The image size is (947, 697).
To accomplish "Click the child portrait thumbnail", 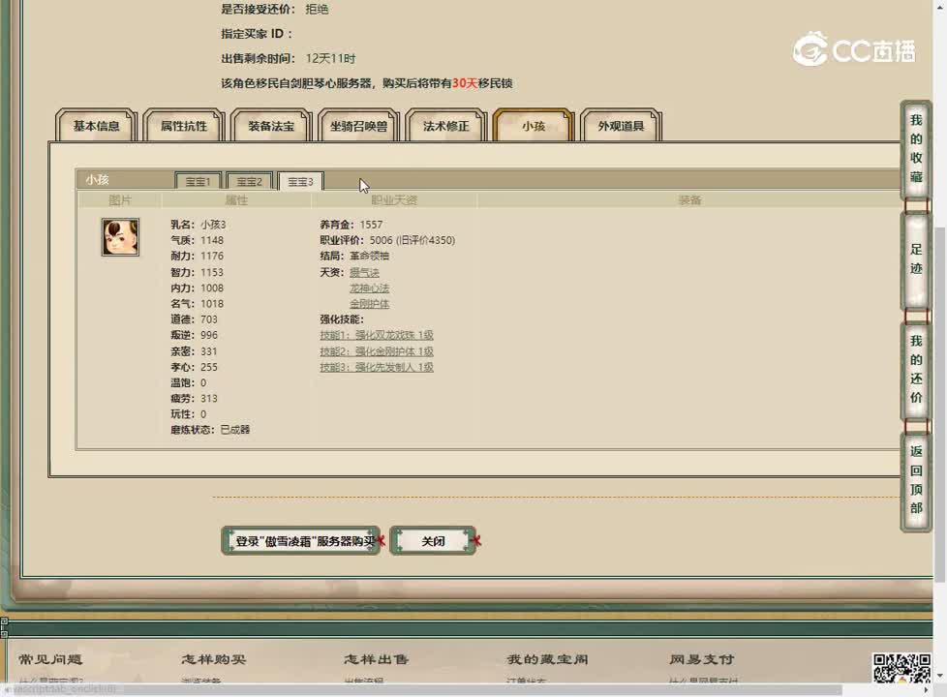I will tap(120, 237).
